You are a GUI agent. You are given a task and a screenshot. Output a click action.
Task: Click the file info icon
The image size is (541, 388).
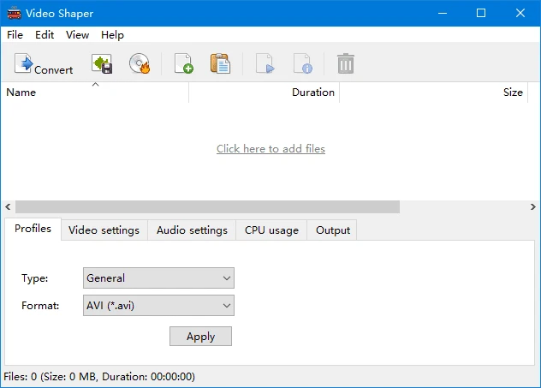click(302, 64)
